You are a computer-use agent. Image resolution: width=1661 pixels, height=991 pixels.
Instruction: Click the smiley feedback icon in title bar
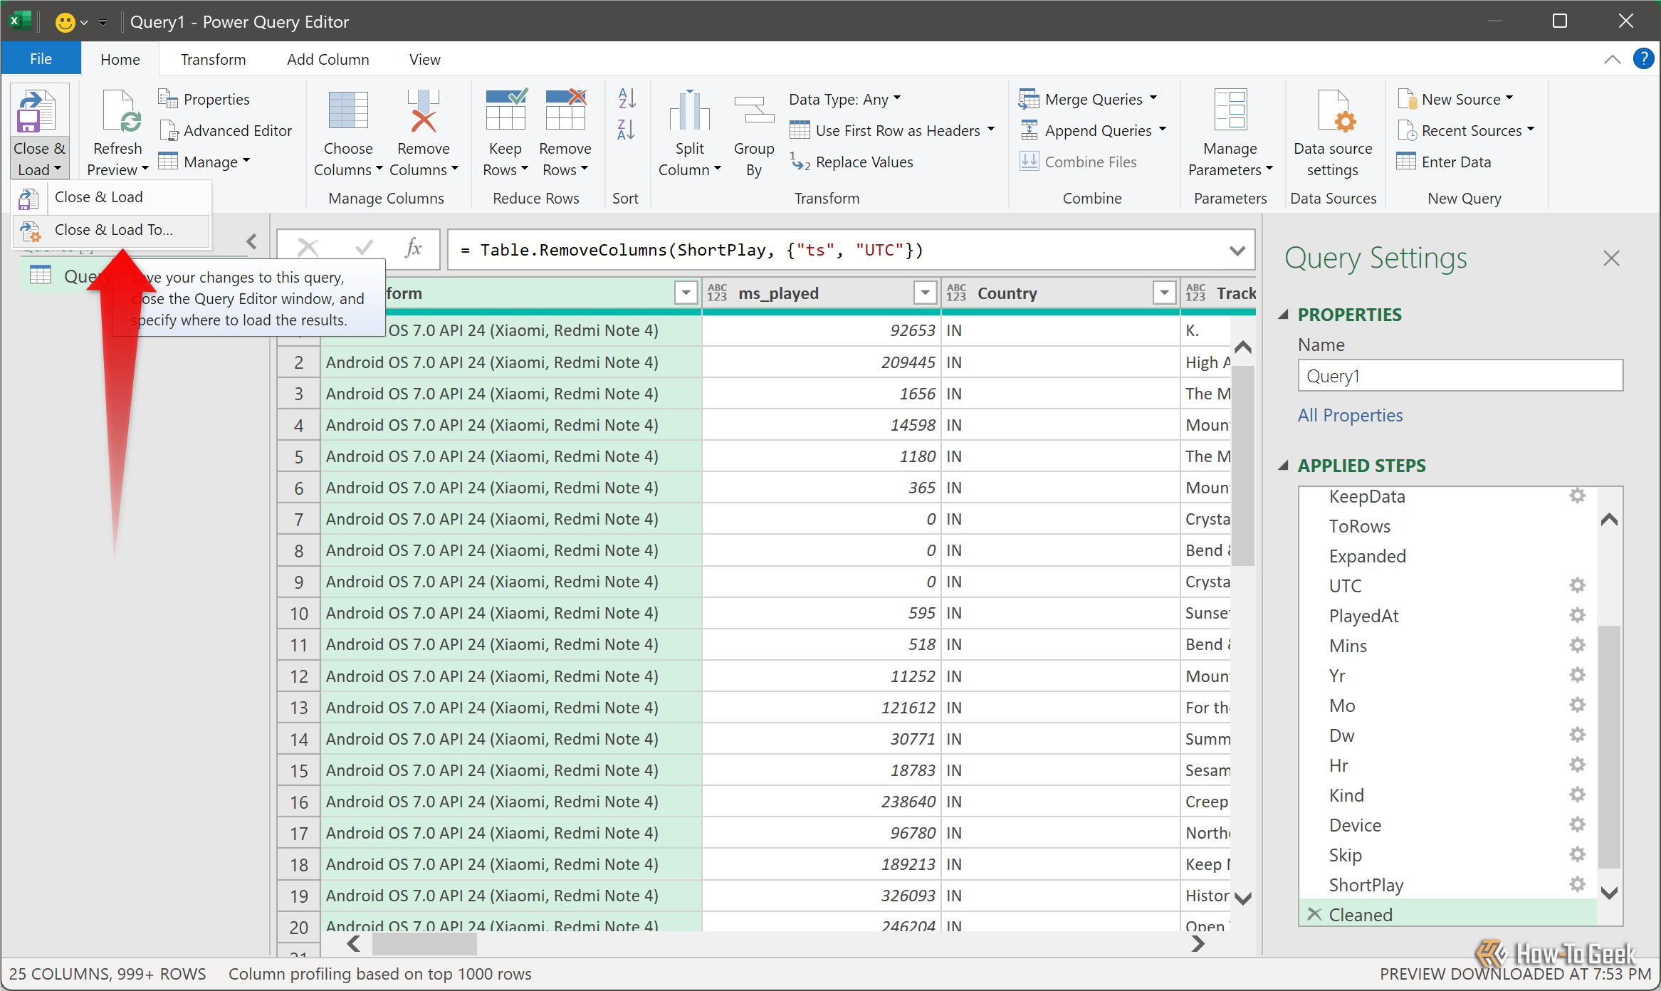[x=65, y=22]
